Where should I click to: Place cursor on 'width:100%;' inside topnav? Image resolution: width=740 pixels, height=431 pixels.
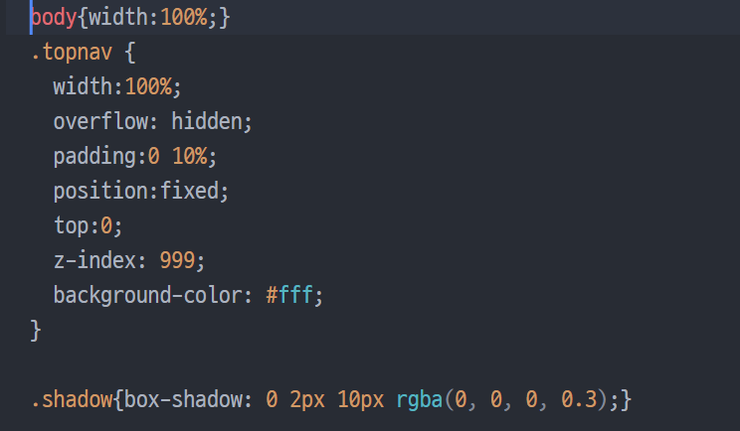pos(117,87)
